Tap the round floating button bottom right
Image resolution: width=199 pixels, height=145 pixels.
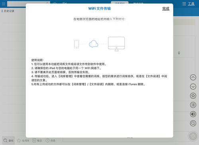coord(193,136)
